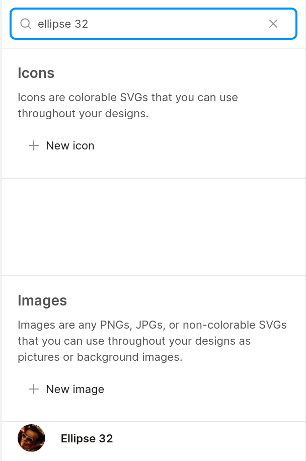
Task: Click the "Images" section heading
Action: [42, 300]
